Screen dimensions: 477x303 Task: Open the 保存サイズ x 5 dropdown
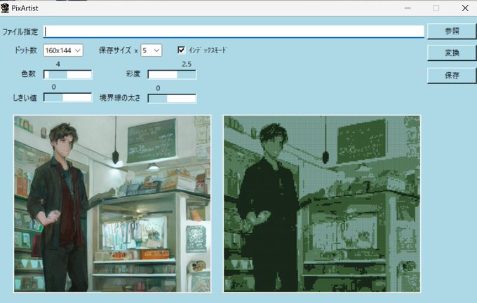click(152, 50)
